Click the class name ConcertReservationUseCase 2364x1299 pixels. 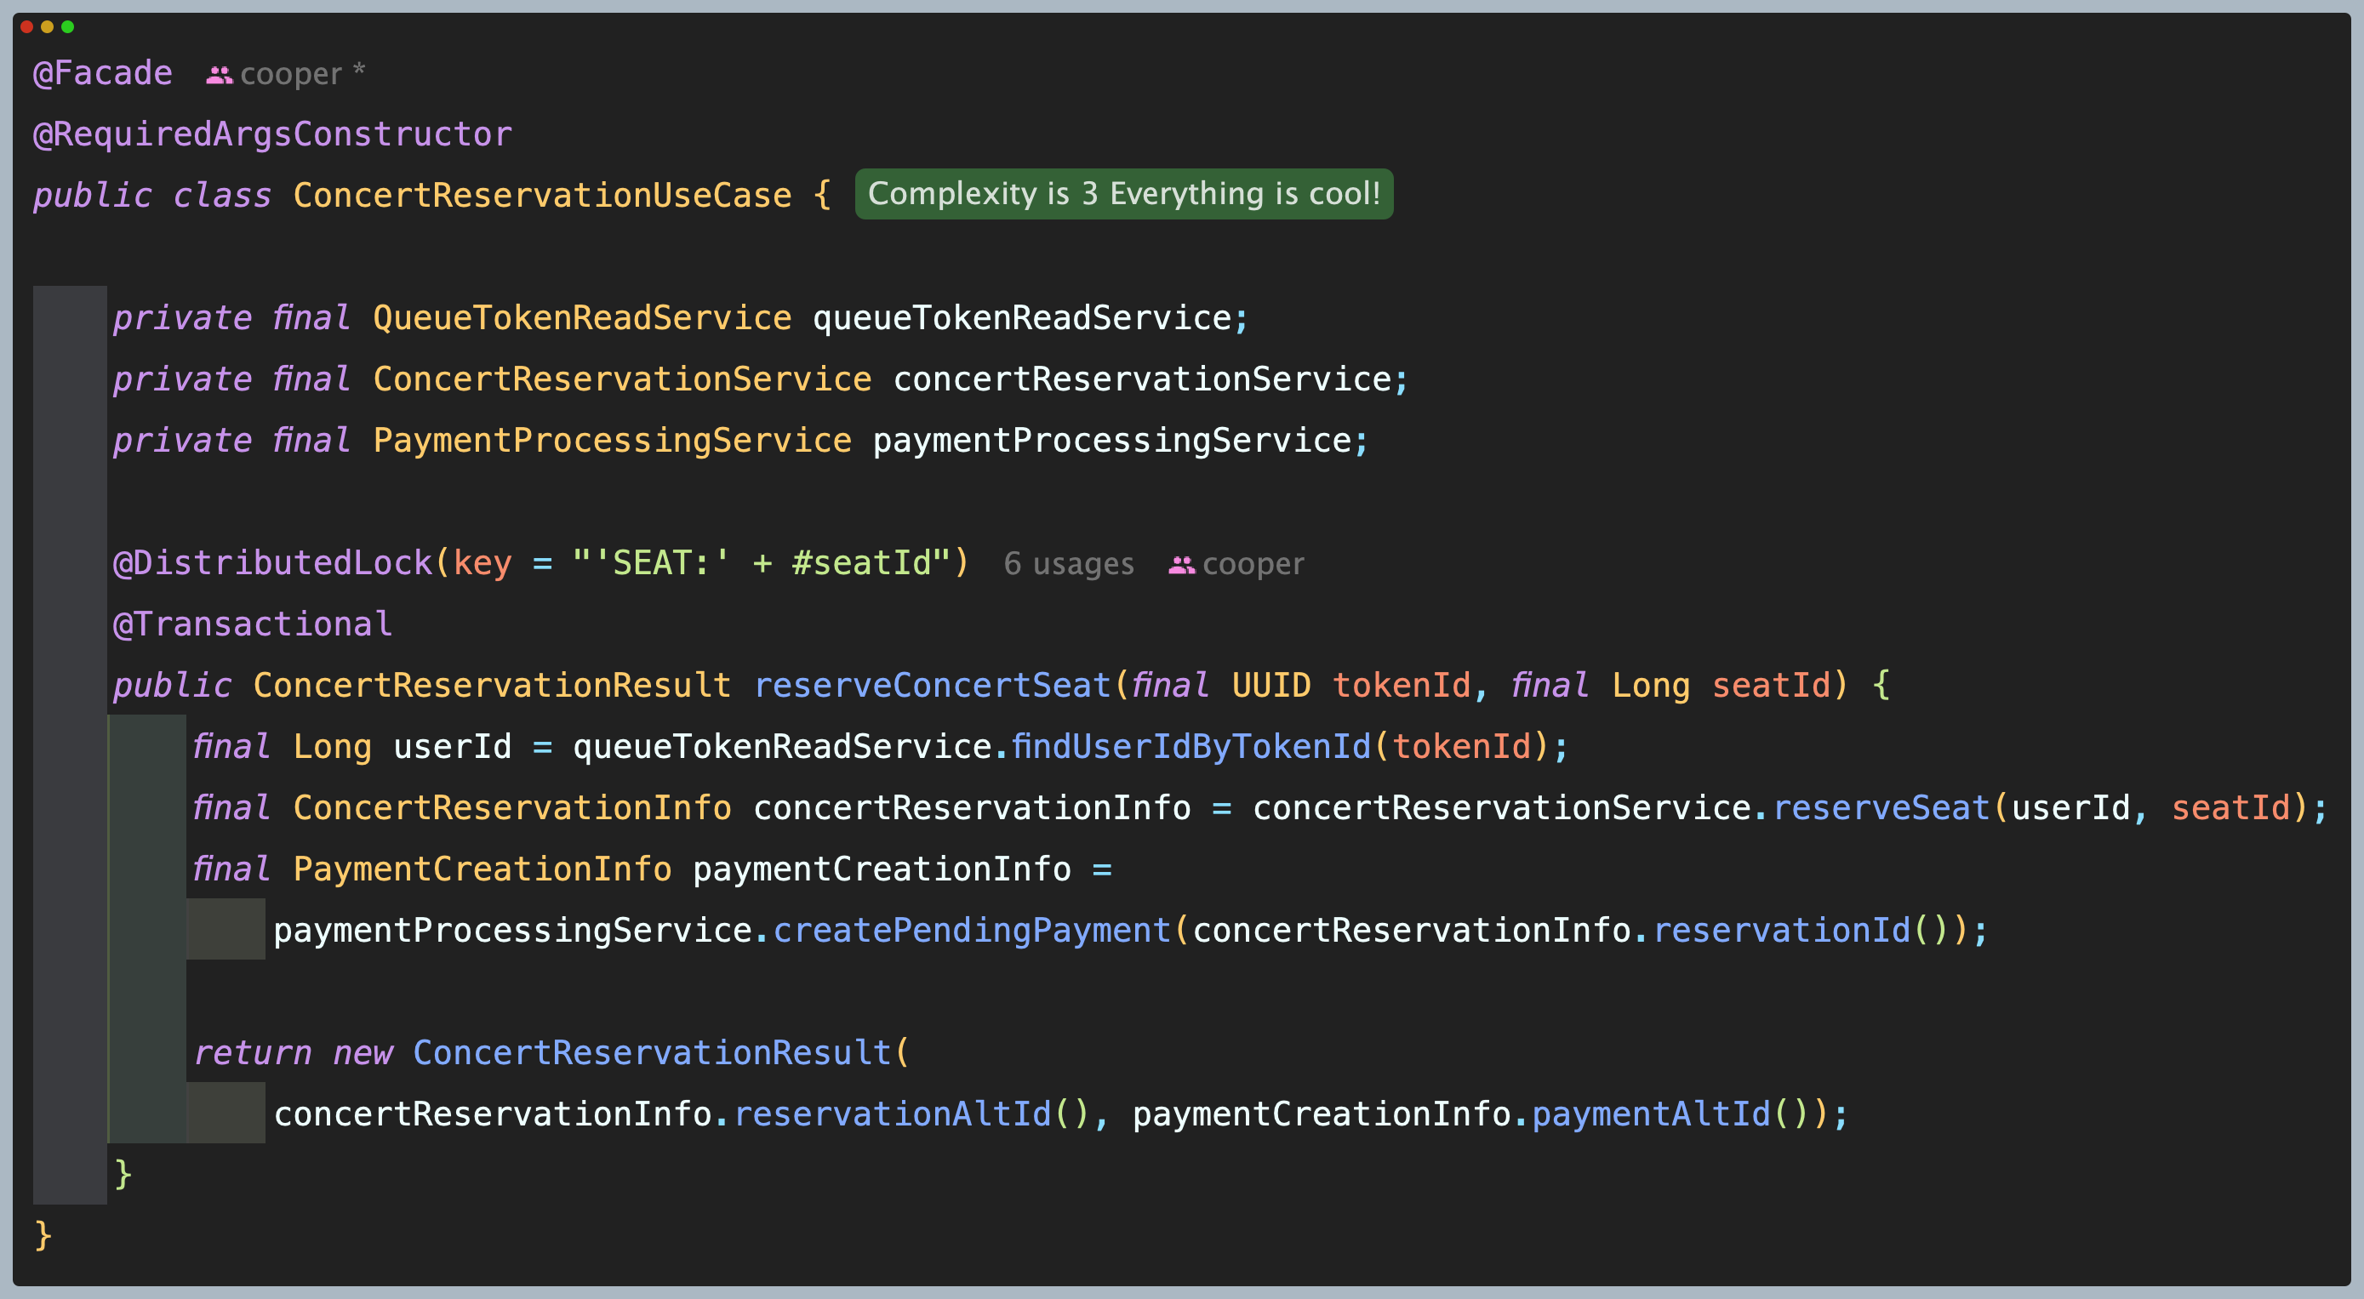[x=542, y=195]
